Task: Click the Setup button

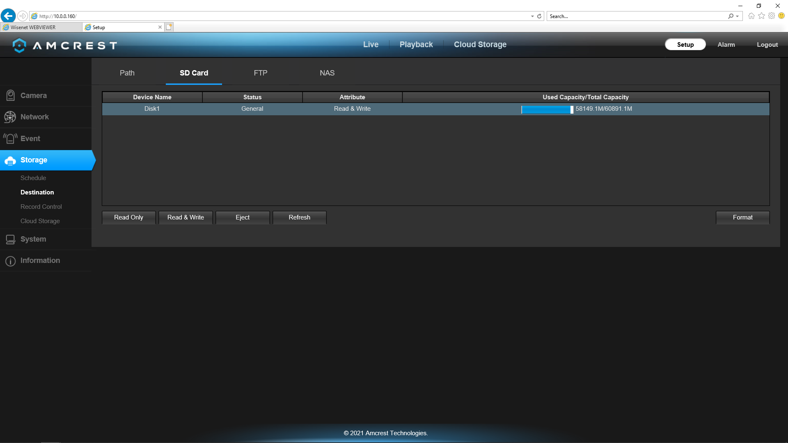Action: (x=685, y=45)
